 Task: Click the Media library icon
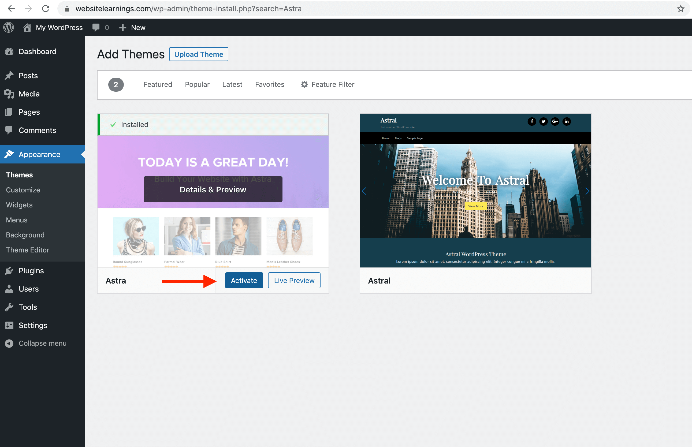click(x=9, y=94)
